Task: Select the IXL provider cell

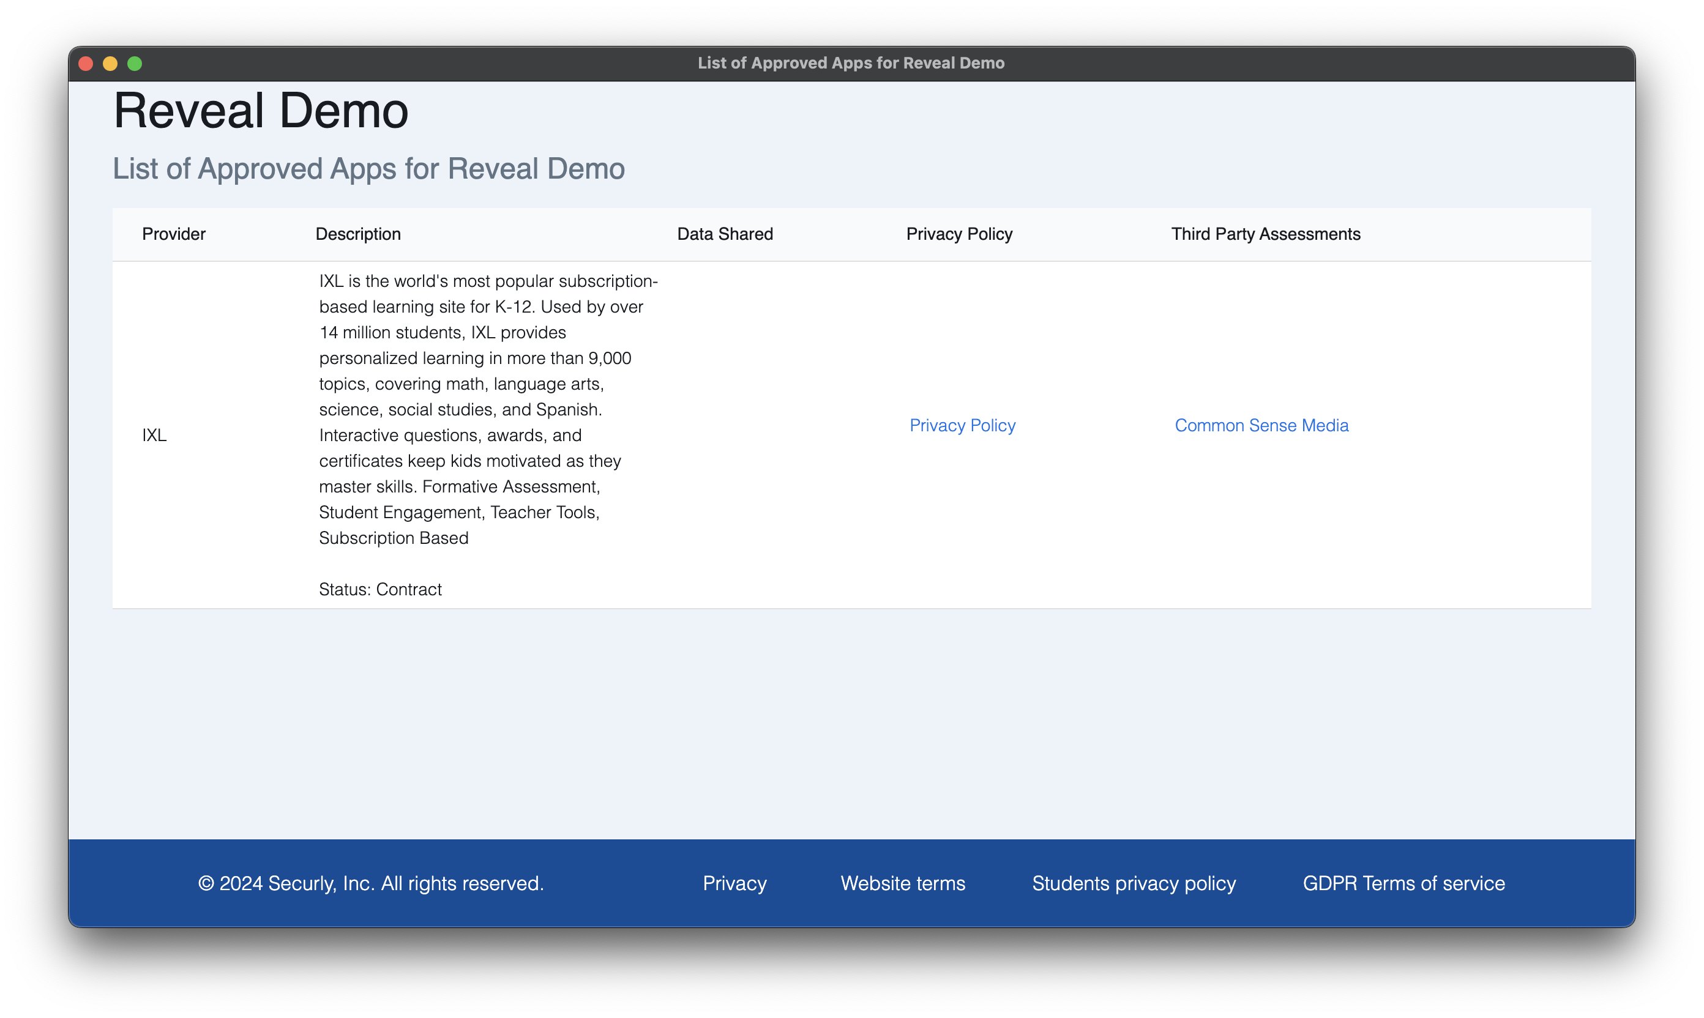Action: 154,435
